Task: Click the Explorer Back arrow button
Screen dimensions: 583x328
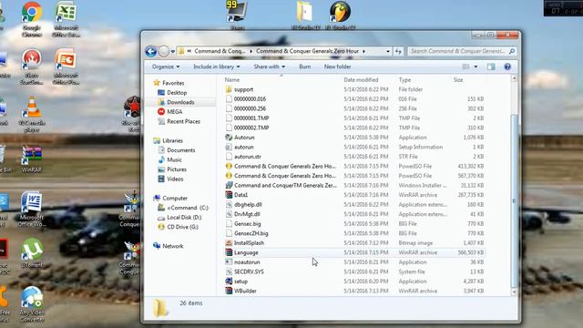Action: click(150, 51)
